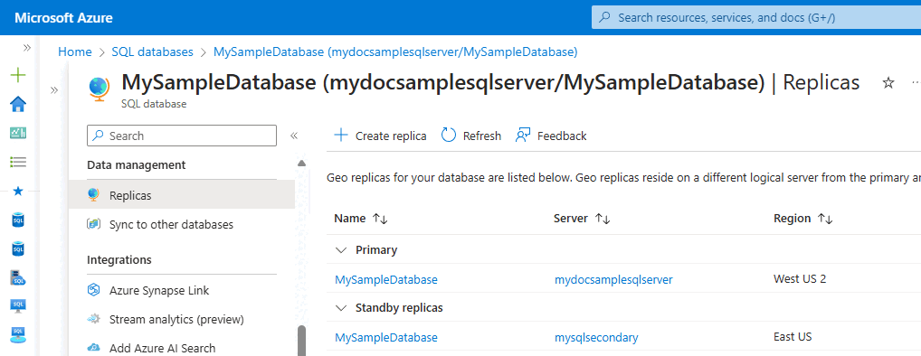
Task: Go to SQL databases breadcrumb link
Action: click(x=152, y=52)
